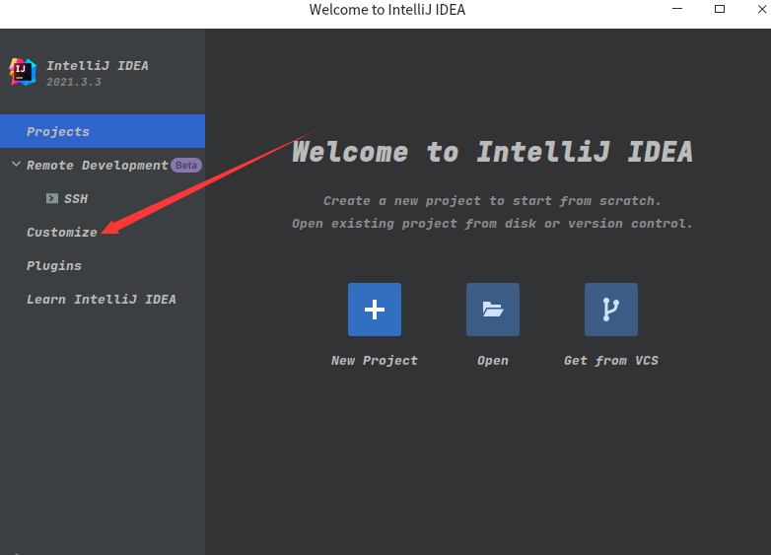
Task: Click the version number 2021.3.3
Action: [x=74, y=82]
